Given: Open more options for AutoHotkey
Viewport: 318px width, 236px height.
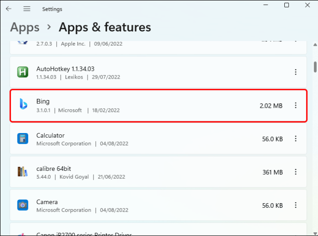Looking at the screenshot, I should (x=296, y=72).
